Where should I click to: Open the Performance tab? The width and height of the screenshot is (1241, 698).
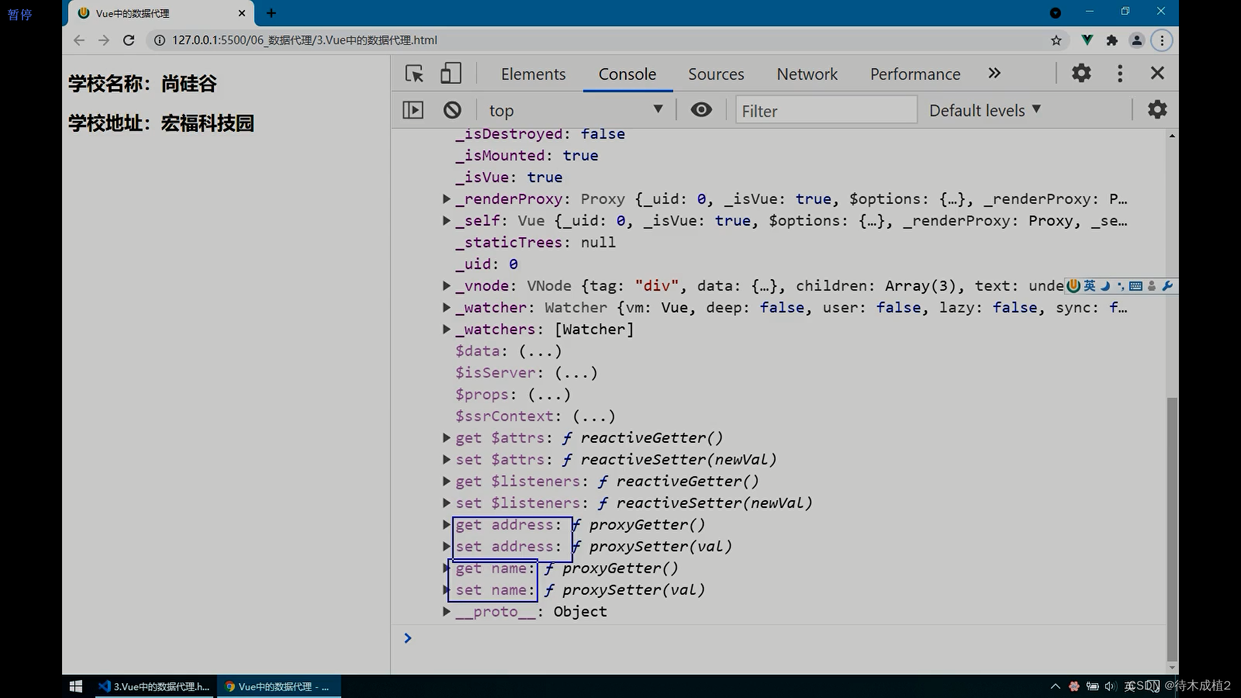tap(915, 74)
